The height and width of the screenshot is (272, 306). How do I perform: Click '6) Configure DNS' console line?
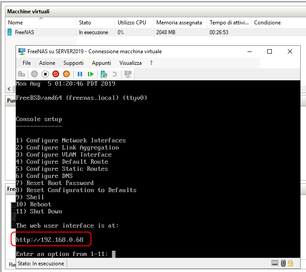tap(44, 176)
